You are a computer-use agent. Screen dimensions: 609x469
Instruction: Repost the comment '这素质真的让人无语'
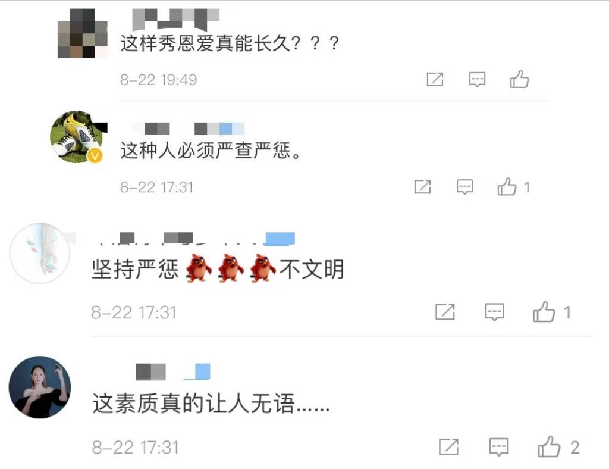(x=448, y=447)
